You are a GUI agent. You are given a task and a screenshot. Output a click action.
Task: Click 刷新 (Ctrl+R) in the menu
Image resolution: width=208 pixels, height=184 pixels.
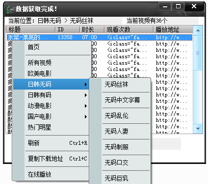[51, 143]
